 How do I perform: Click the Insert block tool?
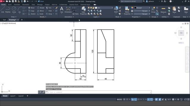pyautogui.click(x=116, y=10)
